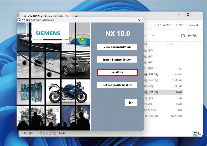Viewport: 207px width, 146px height.
Task: Click the Install License Server button
Action: (x=117, y=60)
